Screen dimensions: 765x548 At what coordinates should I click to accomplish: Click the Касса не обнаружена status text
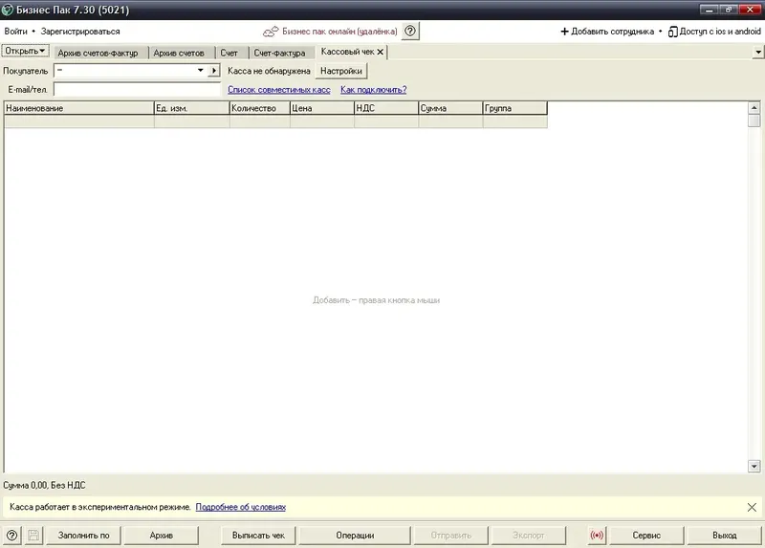click(269, 71)
